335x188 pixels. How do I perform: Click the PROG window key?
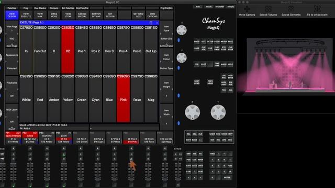coord(197,42)
